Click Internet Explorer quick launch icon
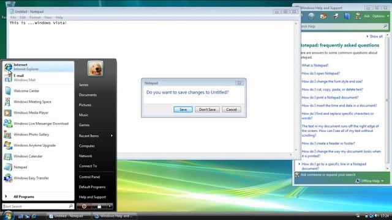Viewport: 392px width, 220px height. pos(34,216)
